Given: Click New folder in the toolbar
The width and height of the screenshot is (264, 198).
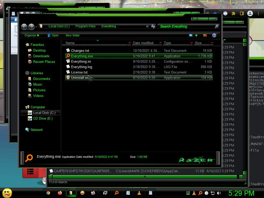Looking at the screenshot, I should (x=72, y=35).
